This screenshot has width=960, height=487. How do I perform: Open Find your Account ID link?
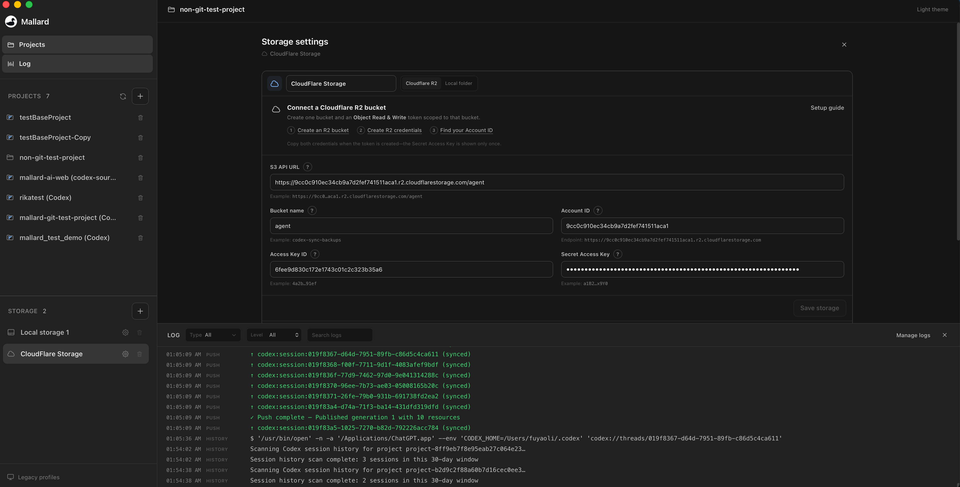pyautogui.click(x=466, y=131)
